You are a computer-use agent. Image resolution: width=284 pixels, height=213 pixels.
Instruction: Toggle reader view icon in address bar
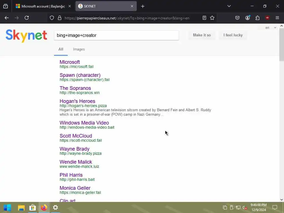[x=204, y=18]
